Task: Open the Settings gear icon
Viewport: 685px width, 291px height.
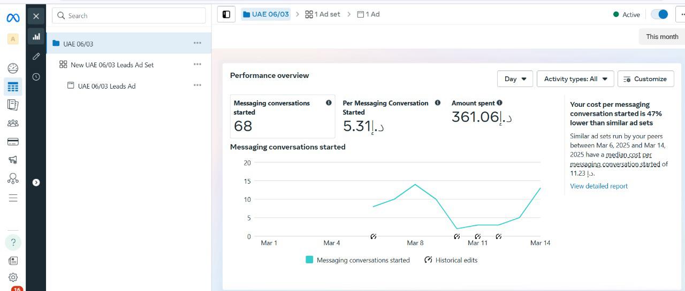Action: point(13,278)
